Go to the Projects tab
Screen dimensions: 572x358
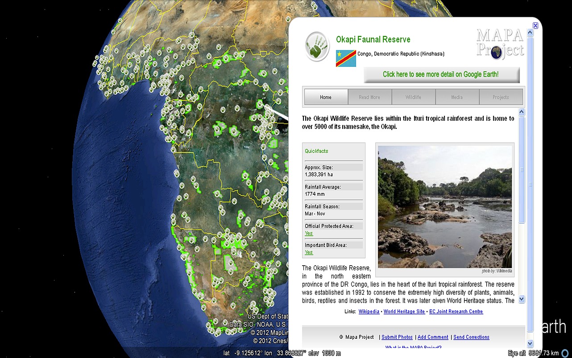(x=501, y=97)
